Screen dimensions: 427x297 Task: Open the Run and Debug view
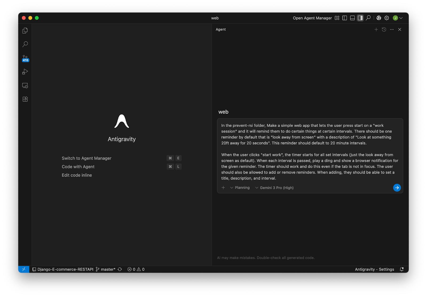click(x=25, y=72)
